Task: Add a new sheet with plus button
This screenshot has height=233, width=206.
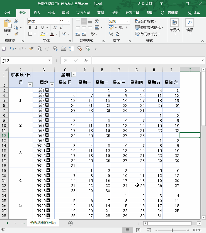Action: [71, 223]
